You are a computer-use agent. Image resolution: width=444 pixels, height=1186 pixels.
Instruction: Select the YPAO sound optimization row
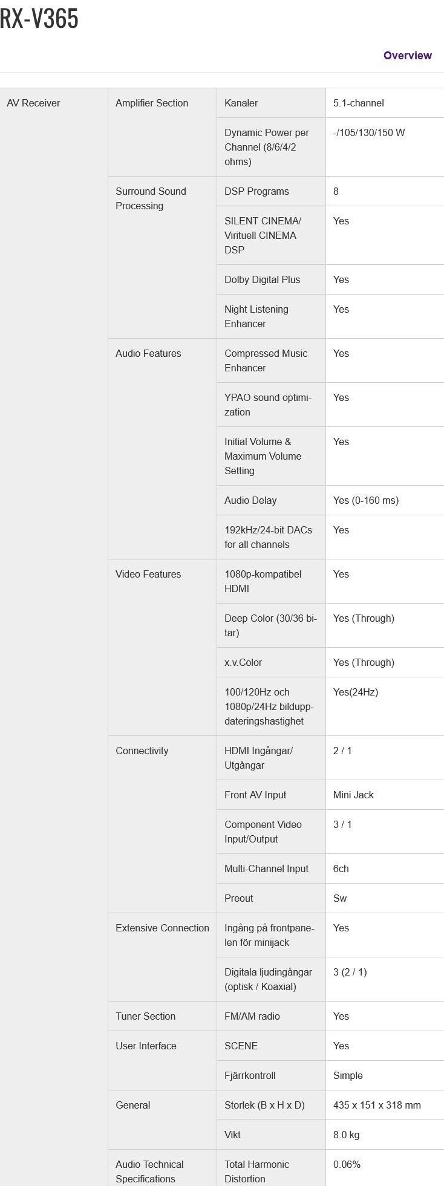(330, 405)
